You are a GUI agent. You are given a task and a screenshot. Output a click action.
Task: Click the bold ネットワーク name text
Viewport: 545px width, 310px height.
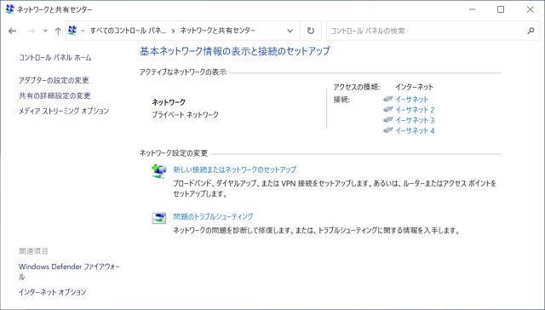169,102
